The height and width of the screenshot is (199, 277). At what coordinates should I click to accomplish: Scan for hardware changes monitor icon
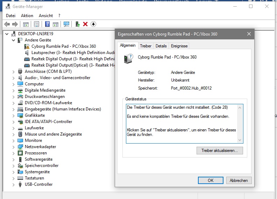click(x=66, y=24)
